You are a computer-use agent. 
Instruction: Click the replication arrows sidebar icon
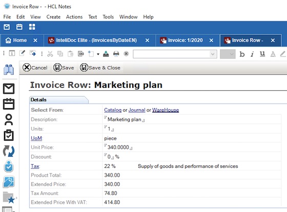point(9,151)
